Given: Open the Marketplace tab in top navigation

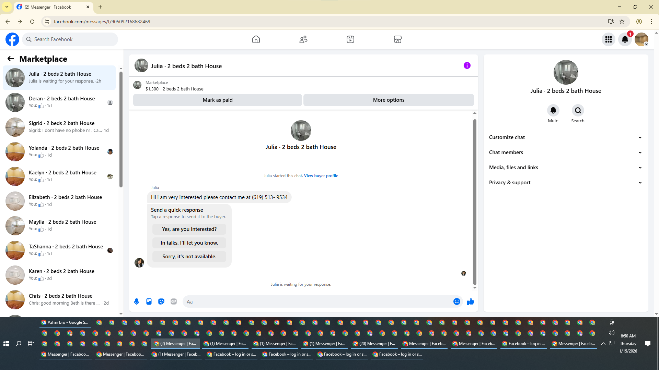Looking at the screenshot, I should (397, 39).
